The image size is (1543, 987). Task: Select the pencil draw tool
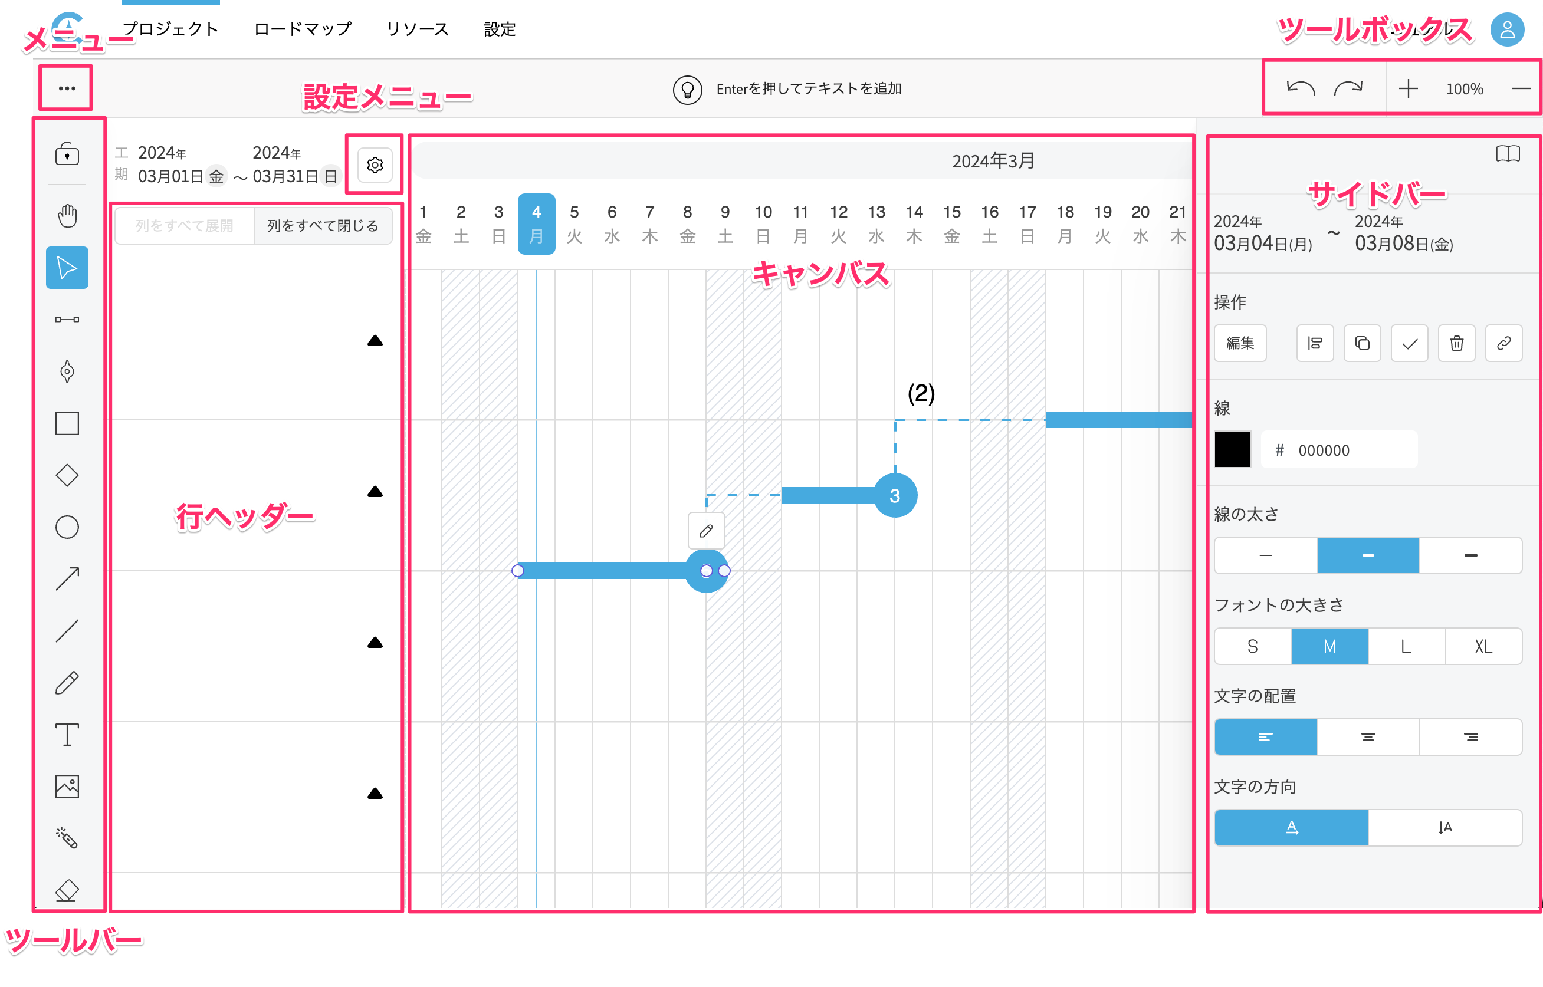67,683
